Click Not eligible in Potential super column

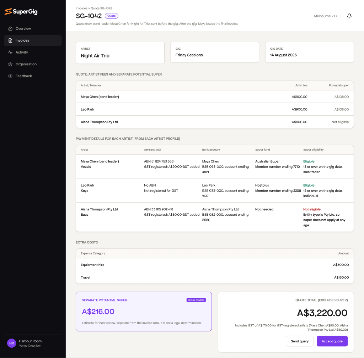(340, 122)
